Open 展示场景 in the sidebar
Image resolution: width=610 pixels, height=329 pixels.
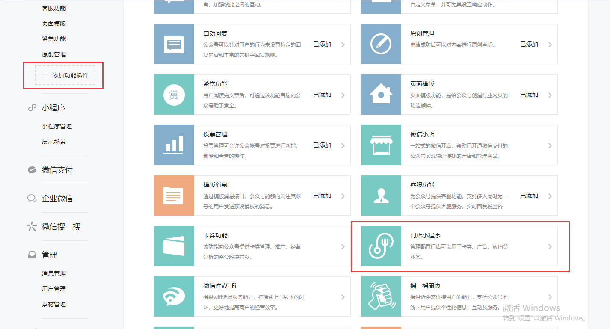click(x=54, y=142)
